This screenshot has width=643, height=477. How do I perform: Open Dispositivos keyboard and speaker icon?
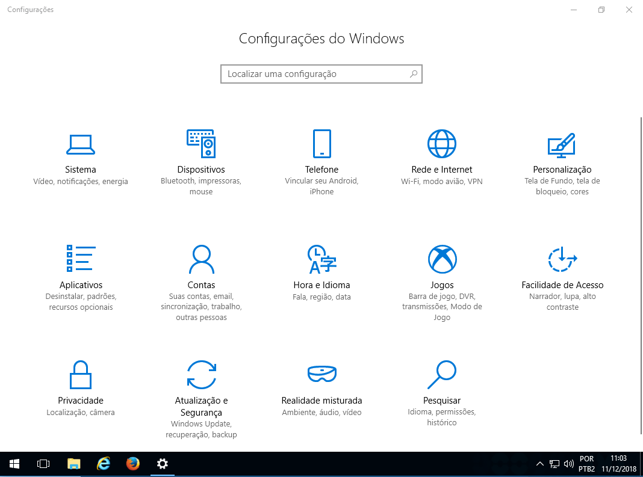pyautogui.click(x=201, y=144)
